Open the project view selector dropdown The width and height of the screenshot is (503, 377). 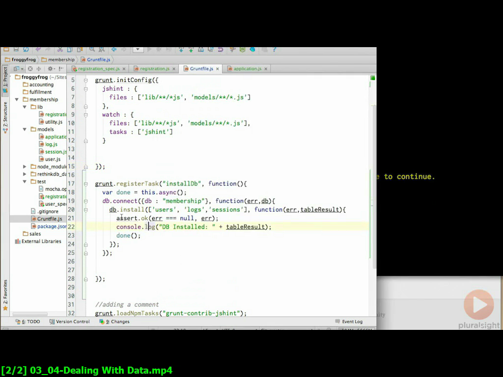tap(18, 69)
